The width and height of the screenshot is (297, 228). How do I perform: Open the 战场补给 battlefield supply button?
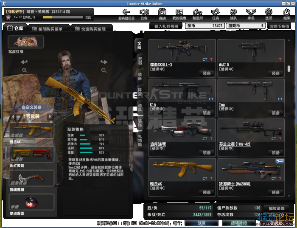[x=238, y=223]
